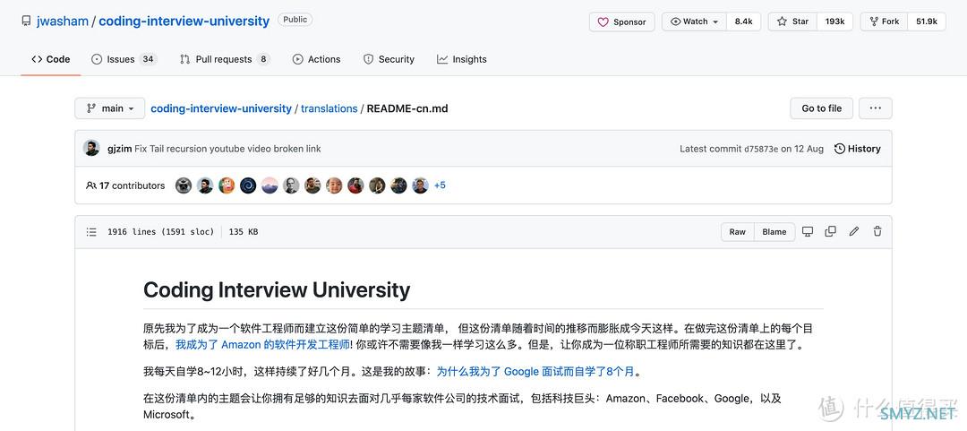
Task: Open gjzim's avatar in the commit row
Action: 91,148
